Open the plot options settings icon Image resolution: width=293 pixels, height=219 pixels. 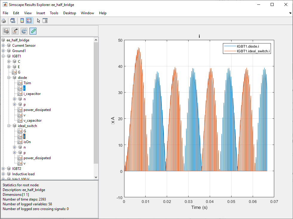(6, 31)
